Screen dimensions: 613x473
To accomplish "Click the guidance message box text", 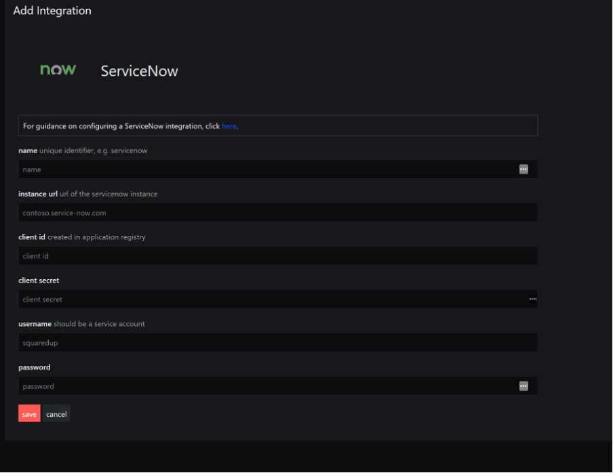I will (131, 126).
